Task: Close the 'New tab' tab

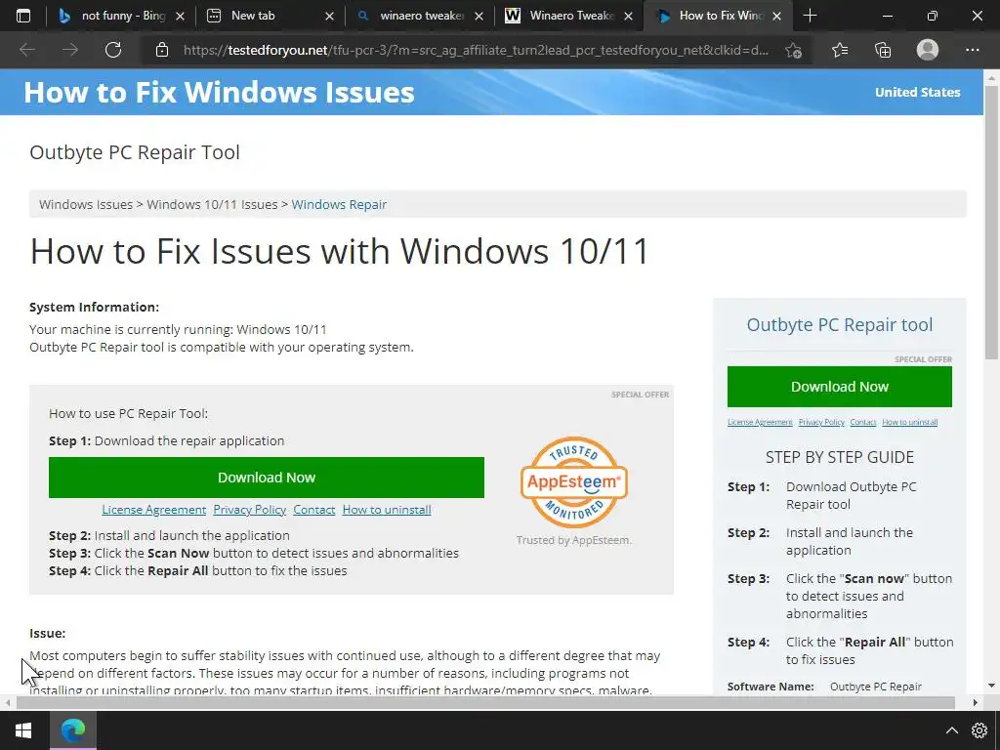Action: 329,16
